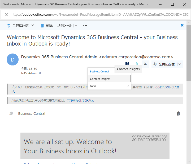The width and height of the screenshot is (191, 164).
Task: Open the more actions ellipsis menu
Action: (x=85, y=25)
